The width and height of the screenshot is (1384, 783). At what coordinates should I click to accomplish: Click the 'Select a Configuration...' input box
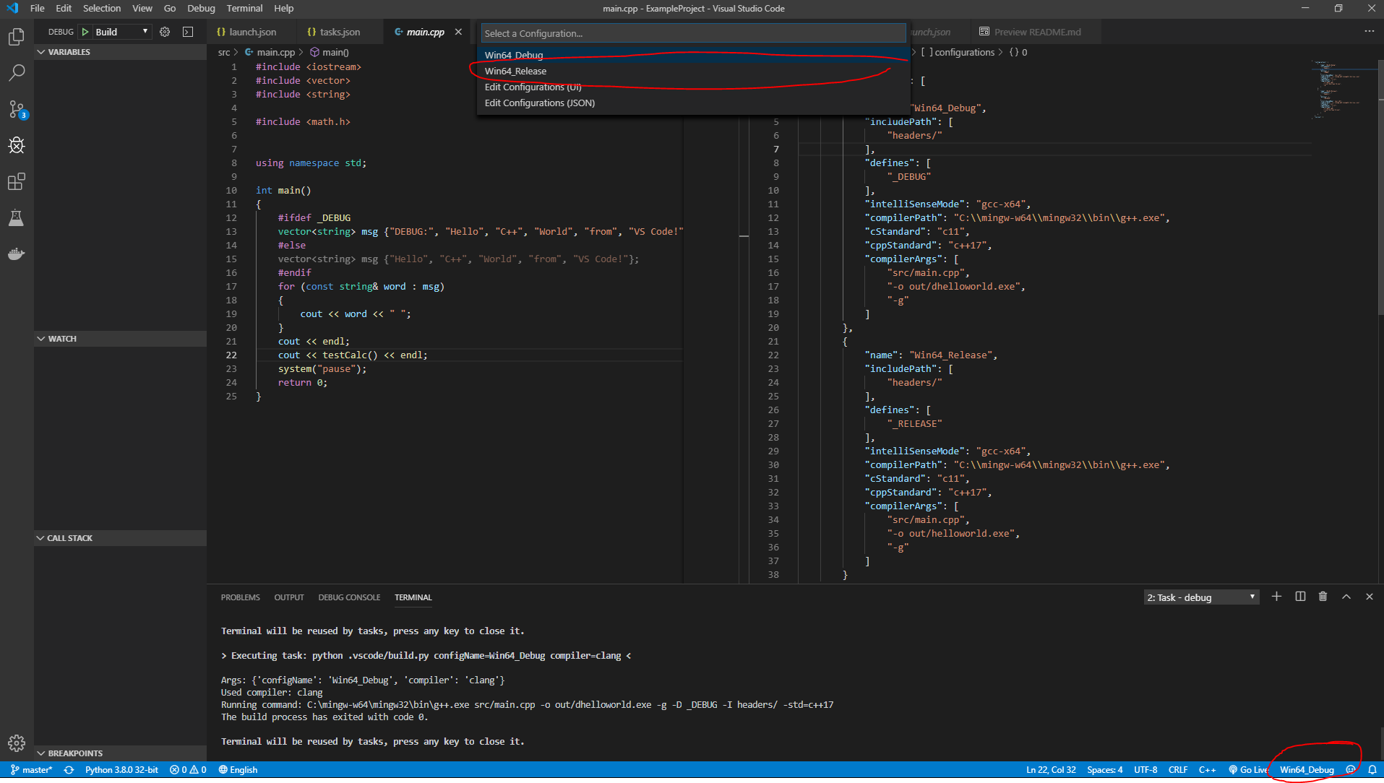tap(693, 33)
